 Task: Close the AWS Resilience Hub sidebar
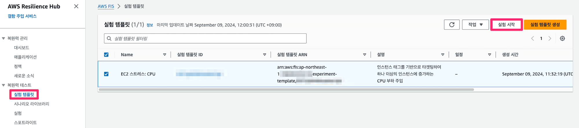tap(76, 6)
